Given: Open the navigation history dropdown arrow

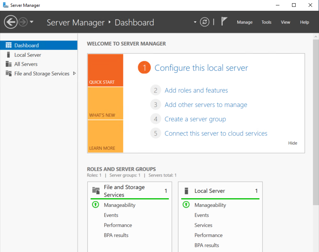Looking at the screenshot, I should (32, 22).
